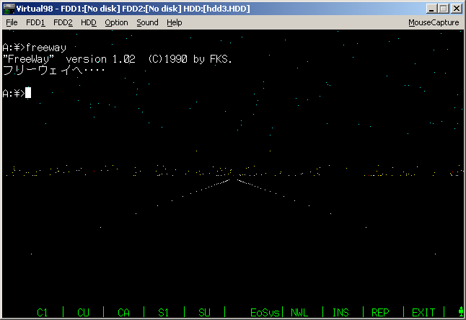Viewport: 466px width, 320px height.
Task: Click the green figure icon at bottom right
Action: (461, 311)
